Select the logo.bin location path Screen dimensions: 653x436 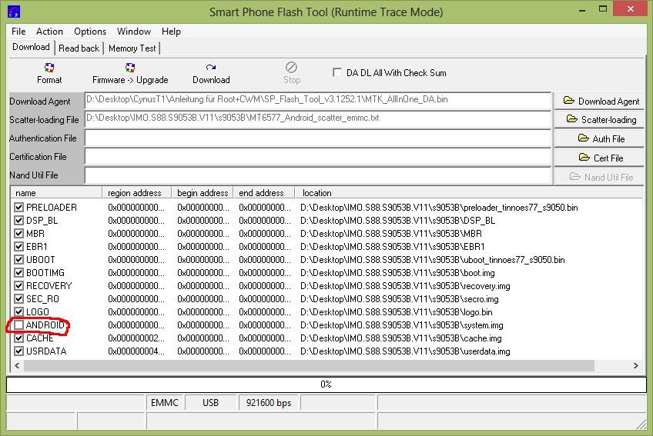[396, 312]
